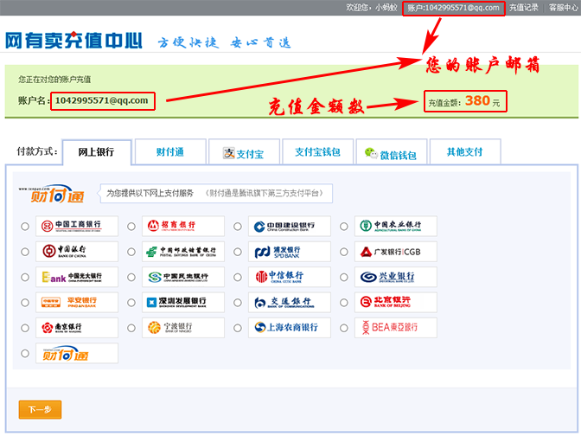This screenshot has width=581, height=436.
Task: Click the 充值金额 380 元 amount
Action: coord(464,101)
